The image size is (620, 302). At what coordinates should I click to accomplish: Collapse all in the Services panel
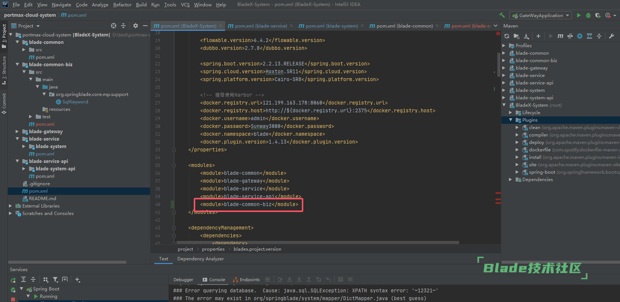point(33,279)
